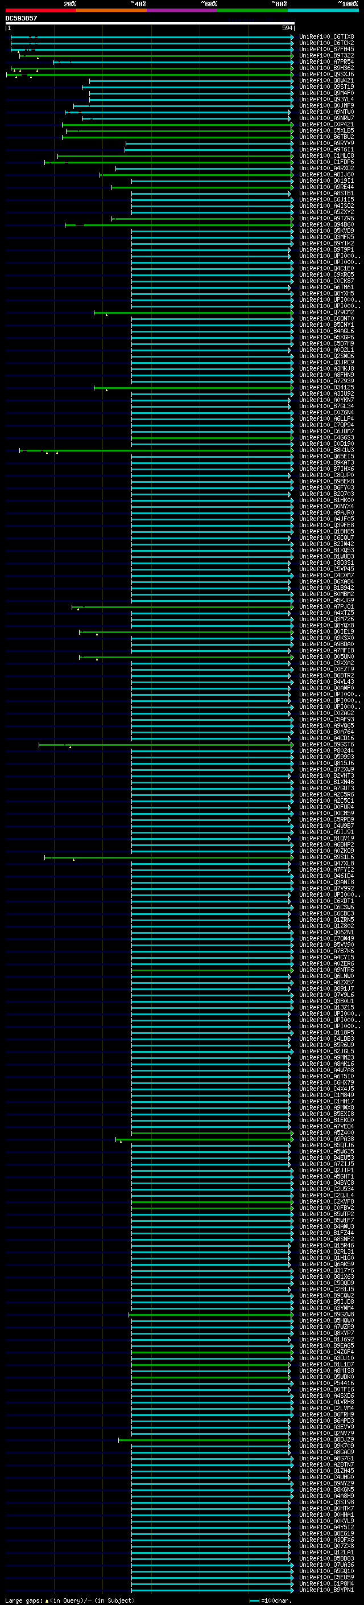Click the green alignment bar for UniRef100_B9S1L6

pyautogui.click(x=169, y=857)
